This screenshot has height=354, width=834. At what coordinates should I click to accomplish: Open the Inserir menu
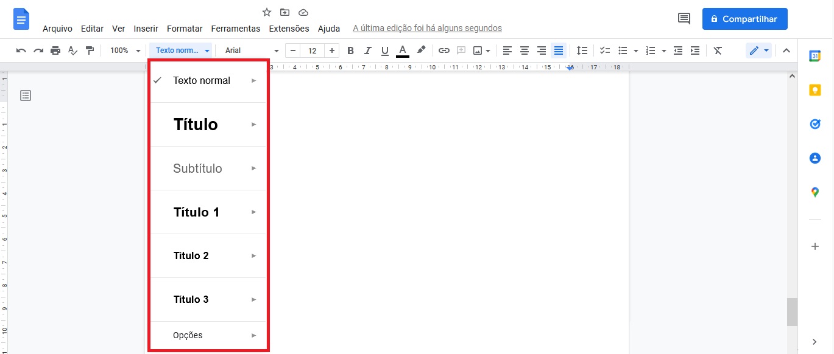[x=146, y=29]
